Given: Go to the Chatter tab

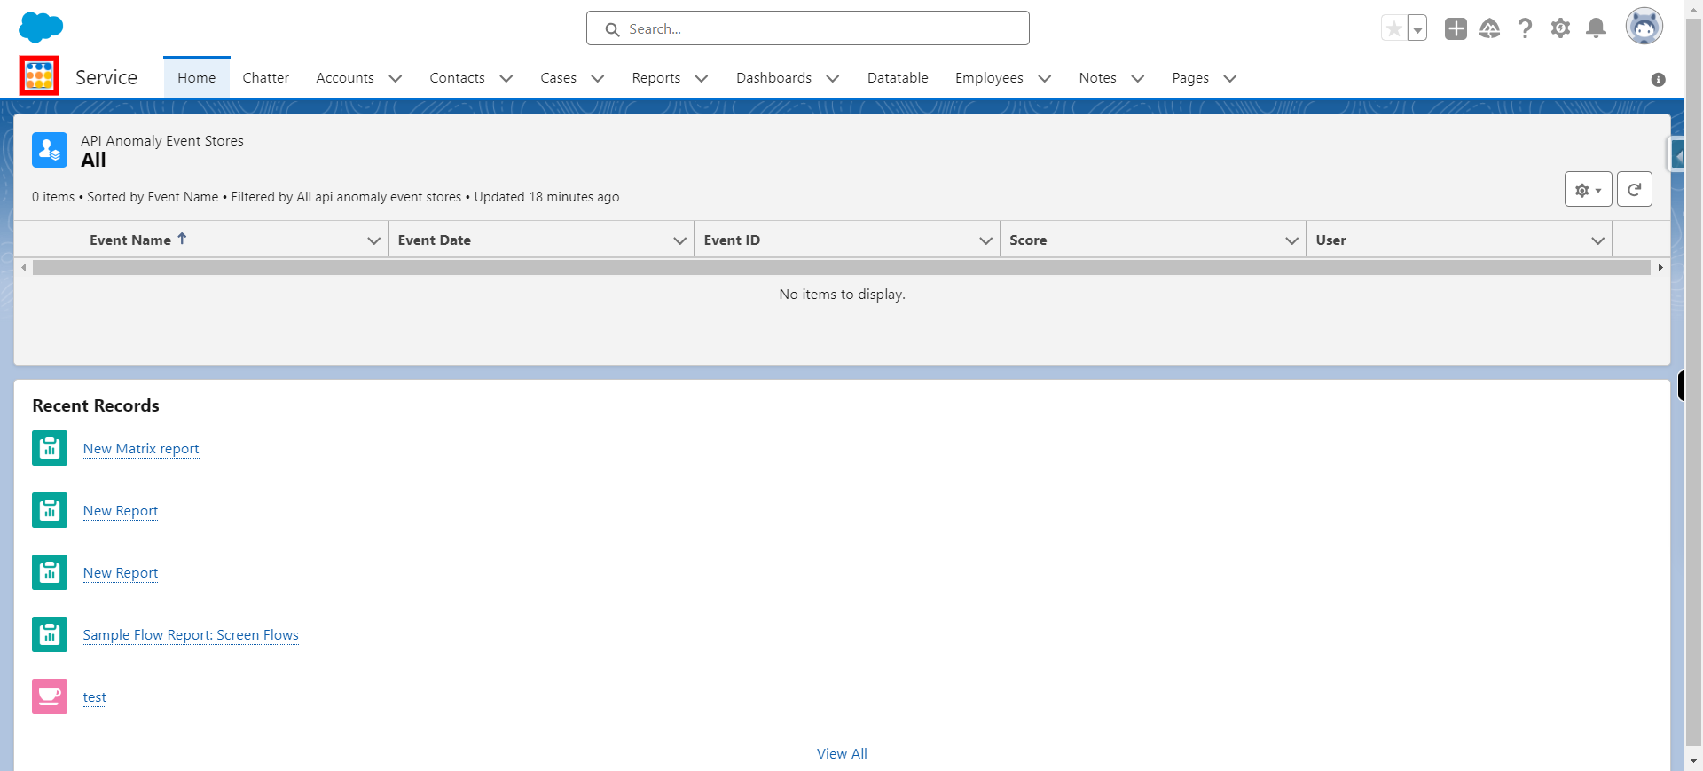Looking at the screenshot, I should click(266, 78).
